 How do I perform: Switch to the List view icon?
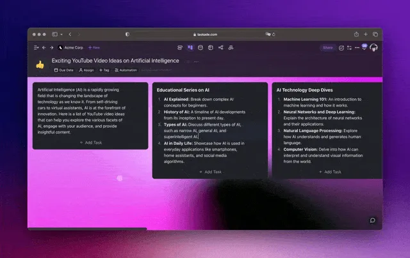pyautogui.click(x=180, y=48)
